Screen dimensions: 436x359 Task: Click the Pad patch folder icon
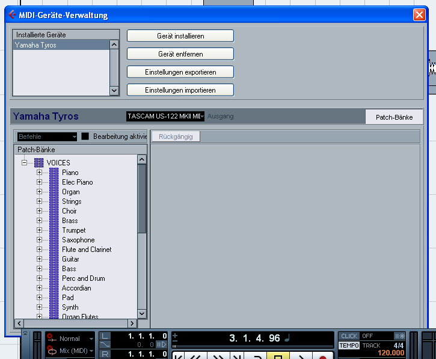54,298
